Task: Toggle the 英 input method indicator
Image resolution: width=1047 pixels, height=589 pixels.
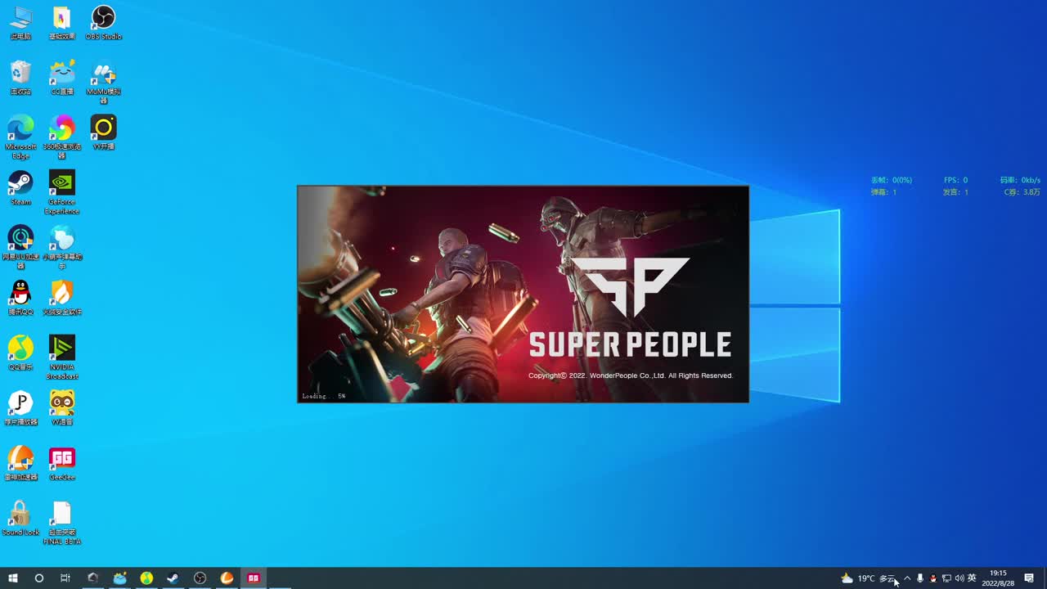Action: pyautogui.click(x=972, y=578)
